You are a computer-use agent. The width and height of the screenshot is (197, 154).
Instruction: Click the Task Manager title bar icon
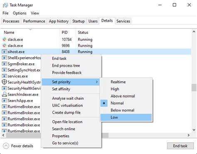pos(5,5)
